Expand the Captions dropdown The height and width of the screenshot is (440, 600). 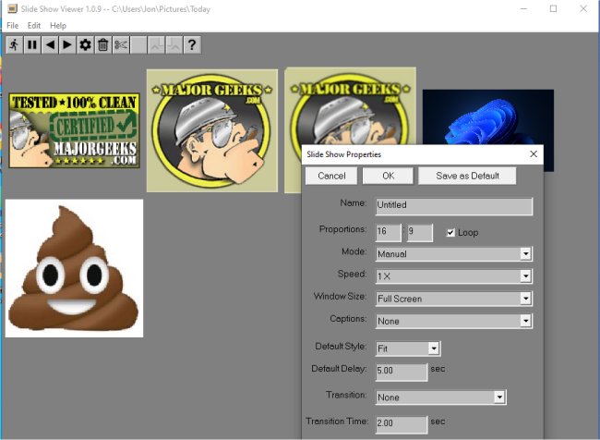454,321
